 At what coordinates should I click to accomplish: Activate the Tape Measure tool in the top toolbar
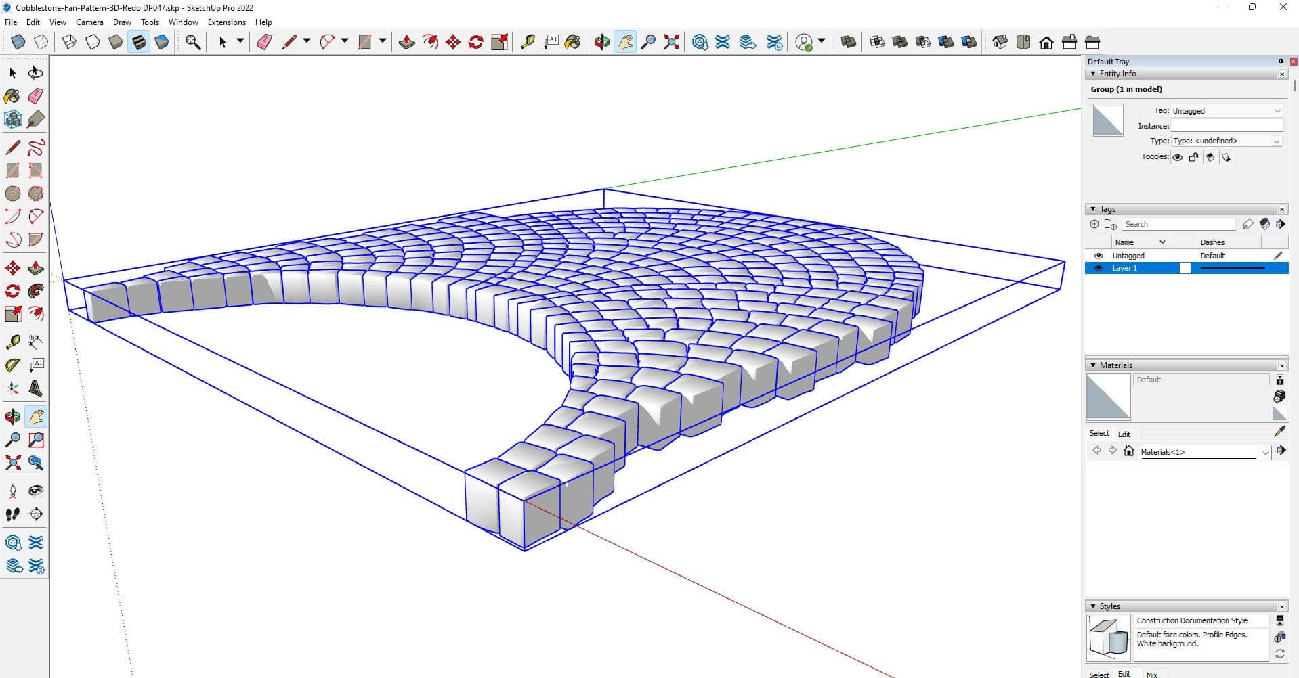point(528,42)
